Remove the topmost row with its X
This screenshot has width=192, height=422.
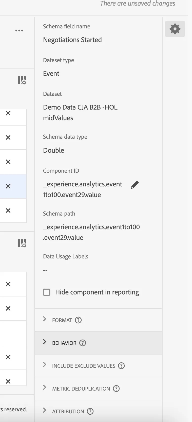click(8, 113)
